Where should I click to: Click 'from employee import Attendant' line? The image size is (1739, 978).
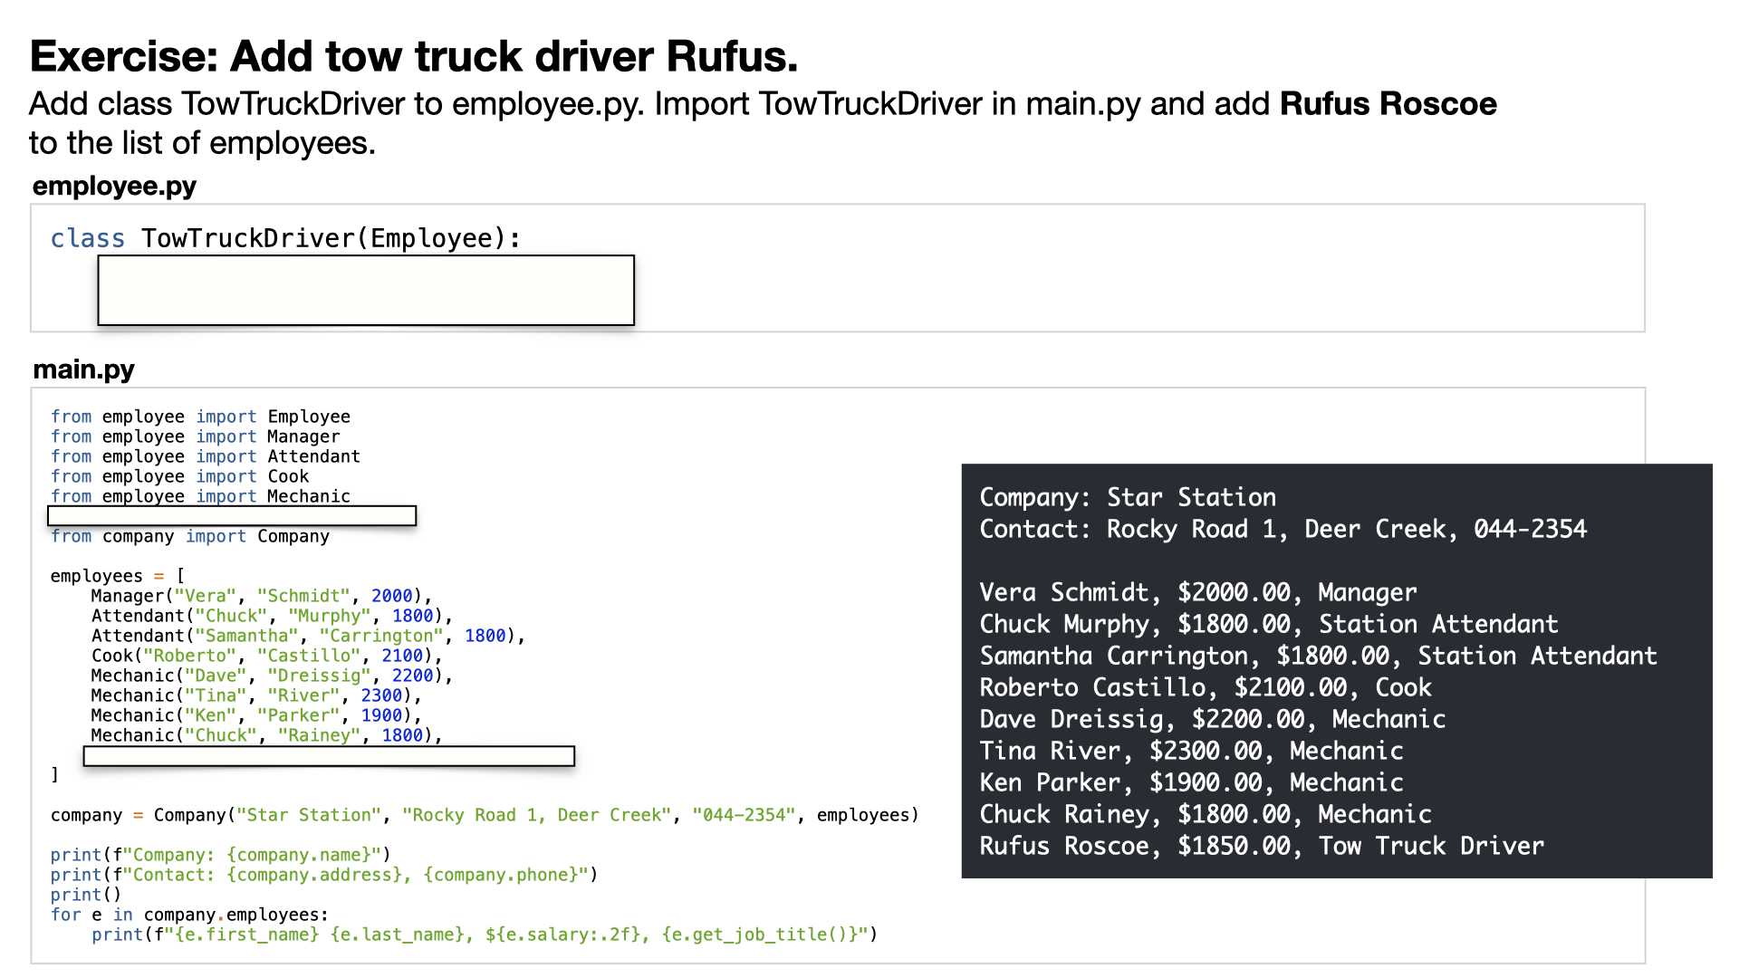[x=206, y=456]
